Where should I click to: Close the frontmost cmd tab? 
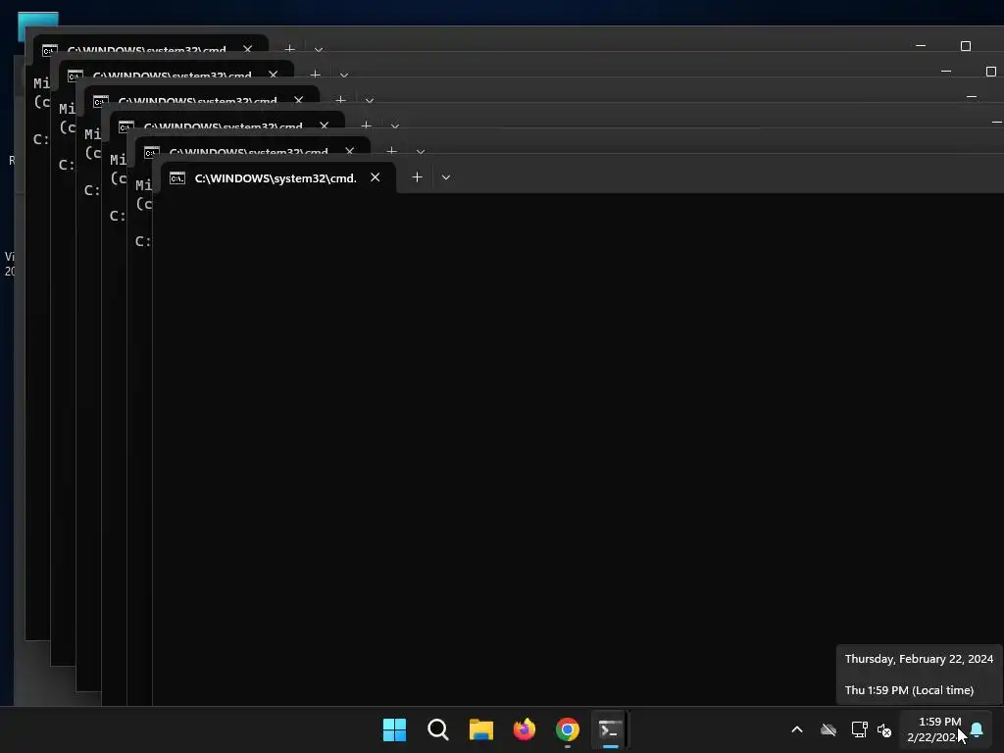376,177
